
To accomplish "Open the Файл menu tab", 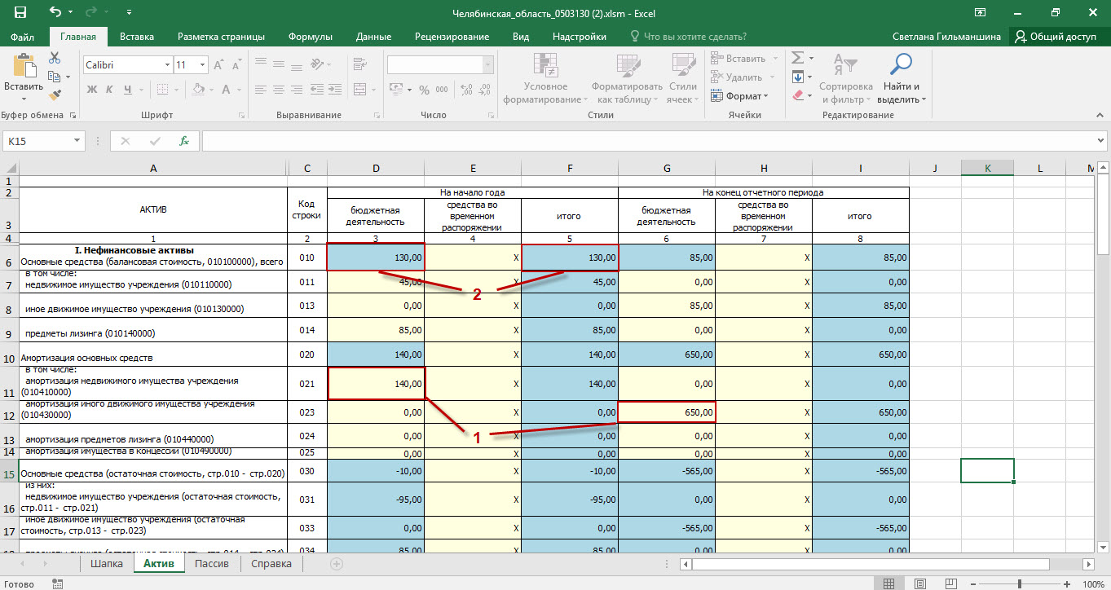I will click(23, 37).
